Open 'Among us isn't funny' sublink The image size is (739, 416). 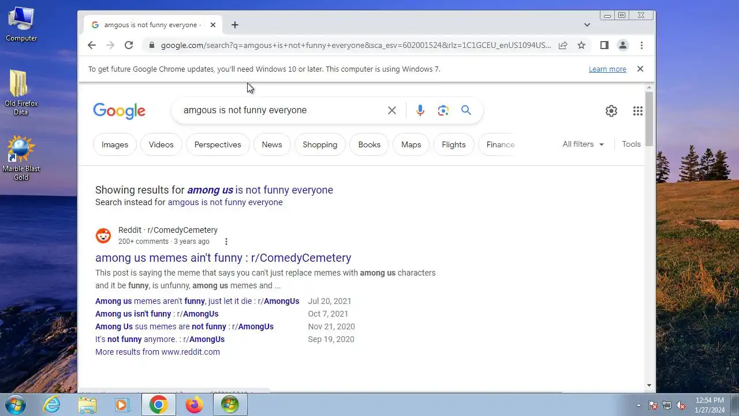click(x=157, y=314)
